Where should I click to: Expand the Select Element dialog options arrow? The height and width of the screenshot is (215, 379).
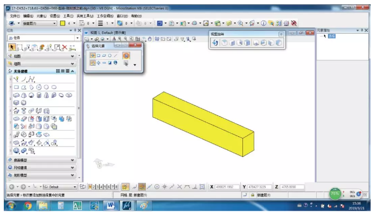(x=135, y=65)
